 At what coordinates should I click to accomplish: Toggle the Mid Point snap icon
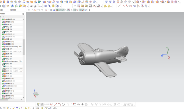coord(63,10)
